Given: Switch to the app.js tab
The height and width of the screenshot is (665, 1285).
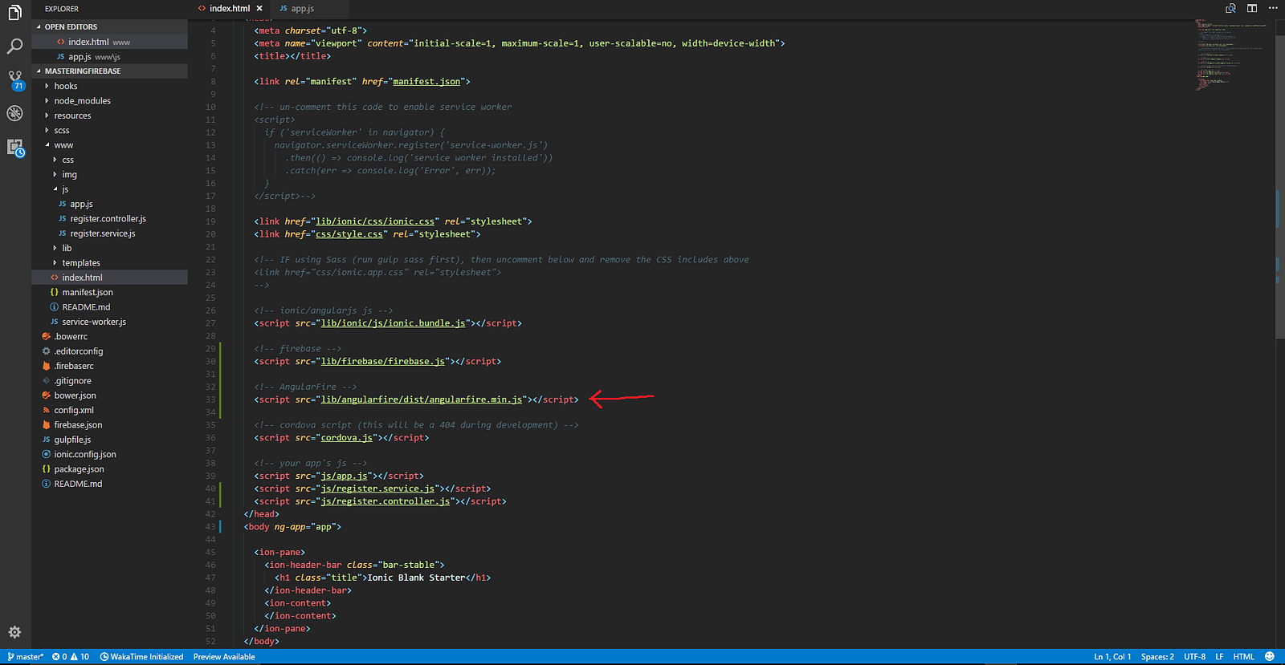Looking at the screenshot, I should point(297,8).
